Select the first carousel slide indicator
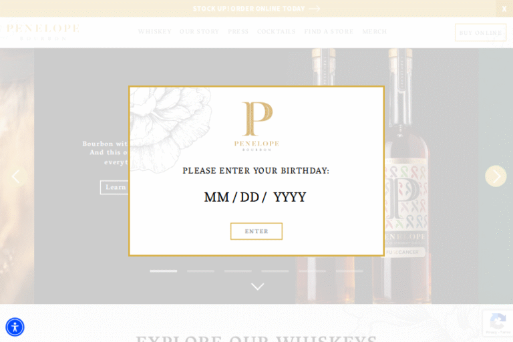 [x=164, y=271]
